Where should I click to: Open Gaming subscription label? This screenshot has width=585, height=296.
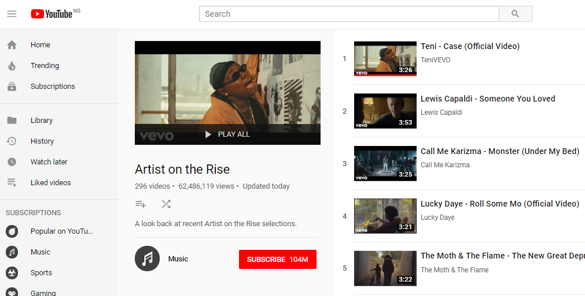point(43,293)
